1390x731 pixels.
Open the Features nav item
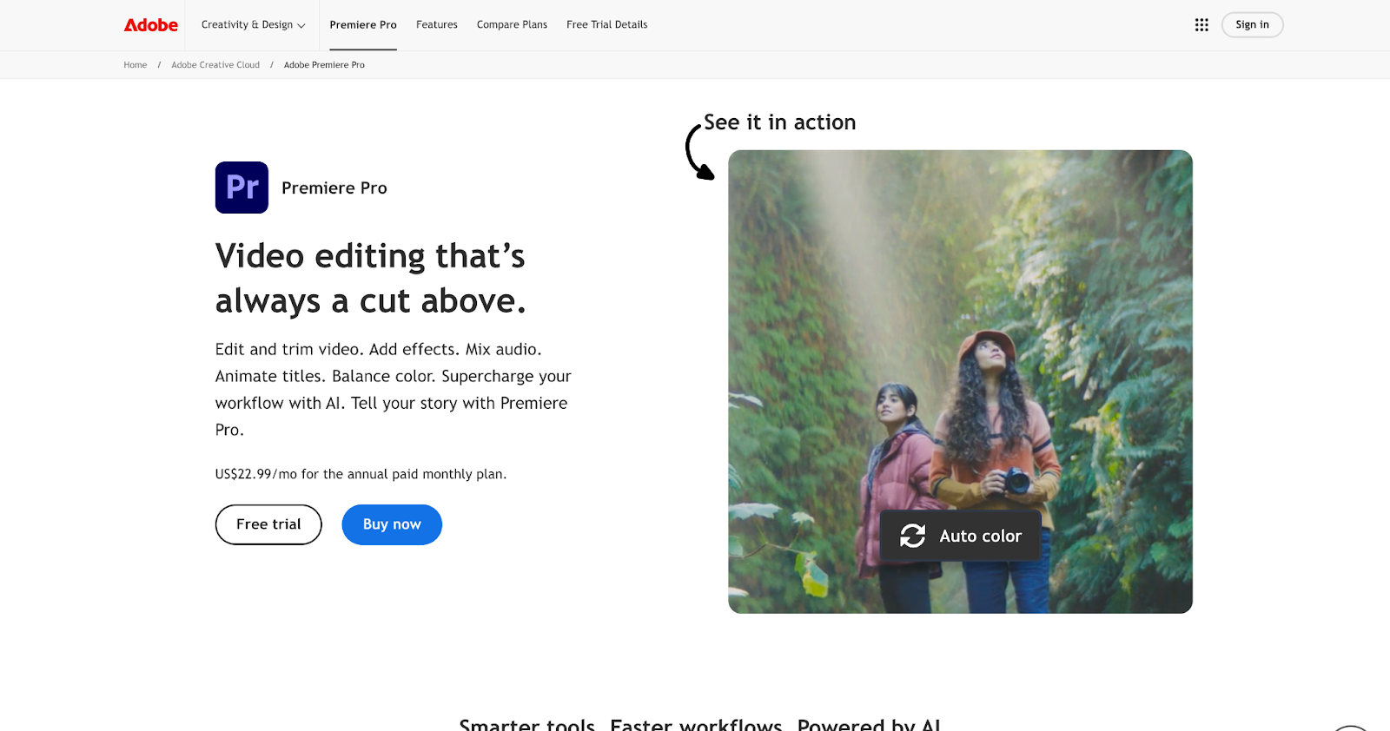tap(437, 25)
